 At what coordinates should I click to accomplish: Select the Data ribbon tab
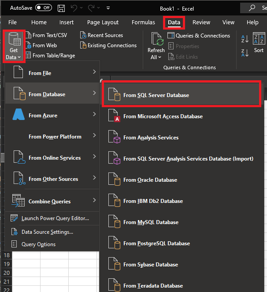pos(174,22)
